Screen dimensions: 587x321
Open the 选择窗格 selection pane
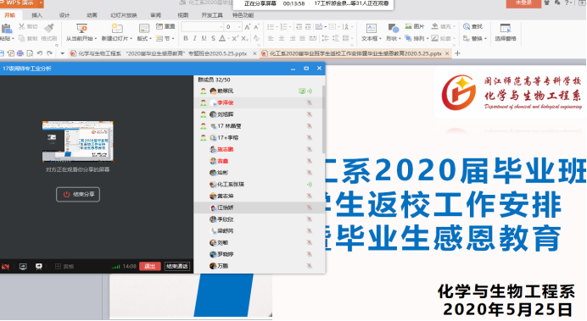pos(506,32)
